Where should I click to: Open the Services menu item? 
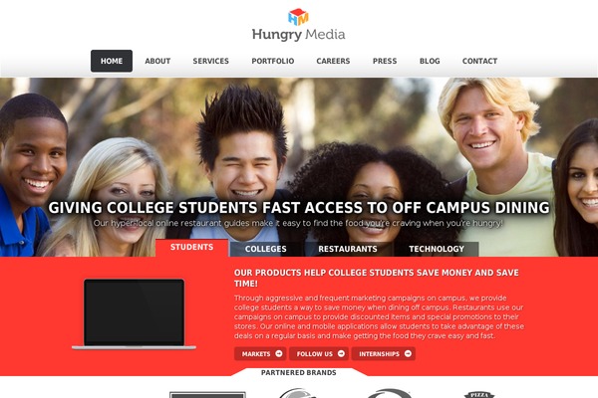(210, 61)
